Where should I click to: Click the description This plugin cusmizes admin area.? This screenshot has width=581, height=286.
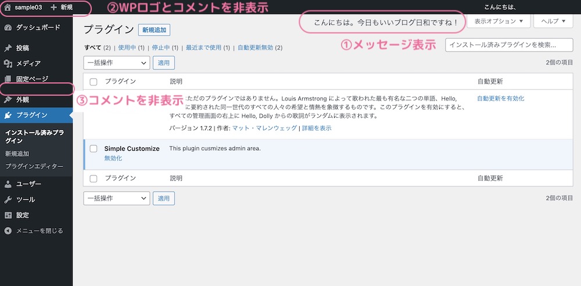(216, 149)
